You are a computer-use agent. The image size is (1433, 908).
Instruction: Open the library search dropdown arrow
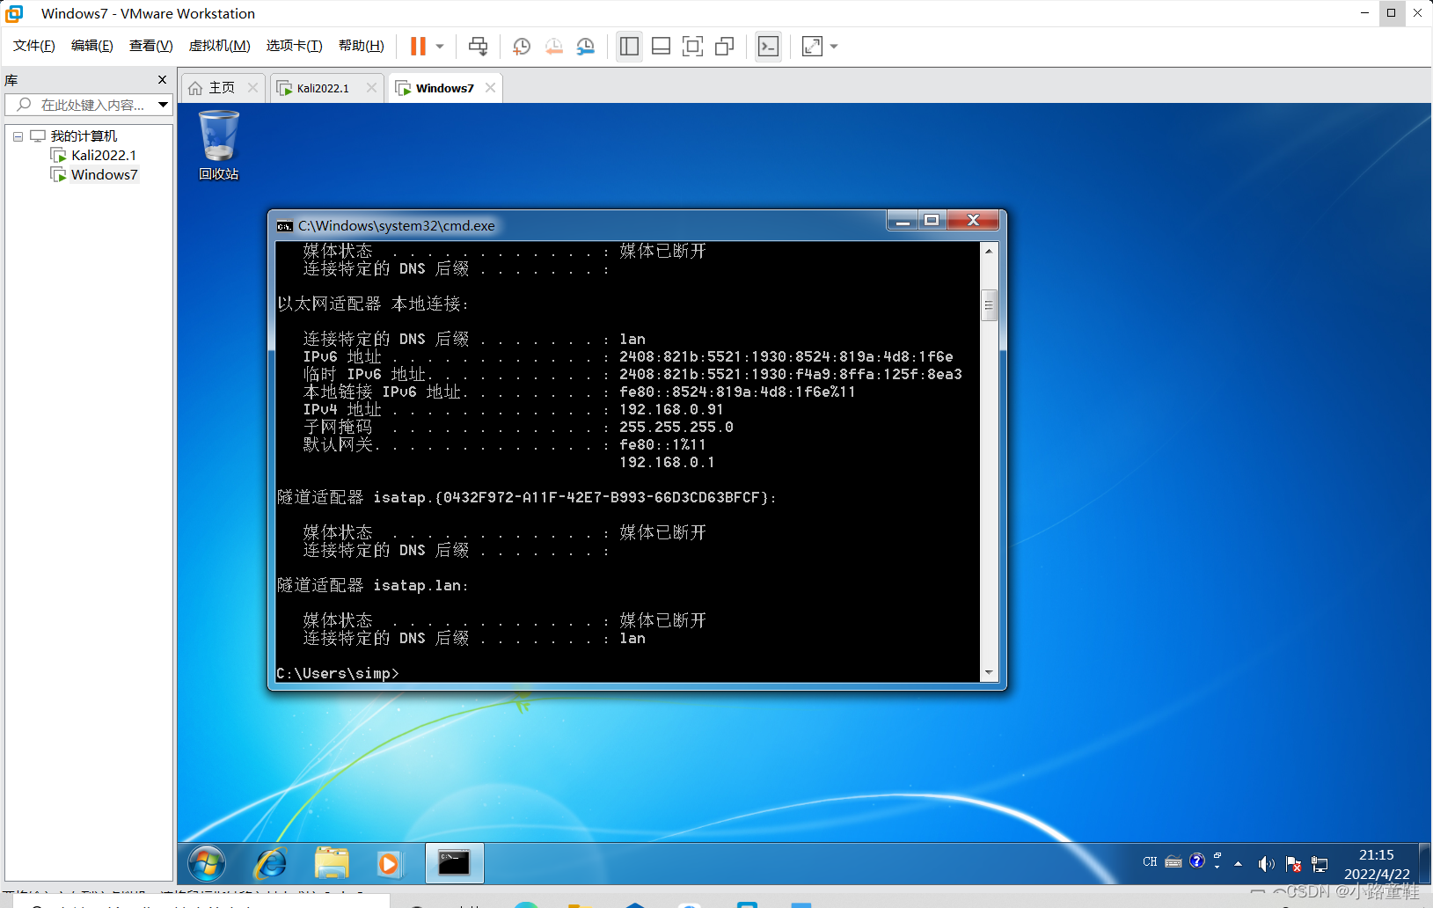click(163, 105)
